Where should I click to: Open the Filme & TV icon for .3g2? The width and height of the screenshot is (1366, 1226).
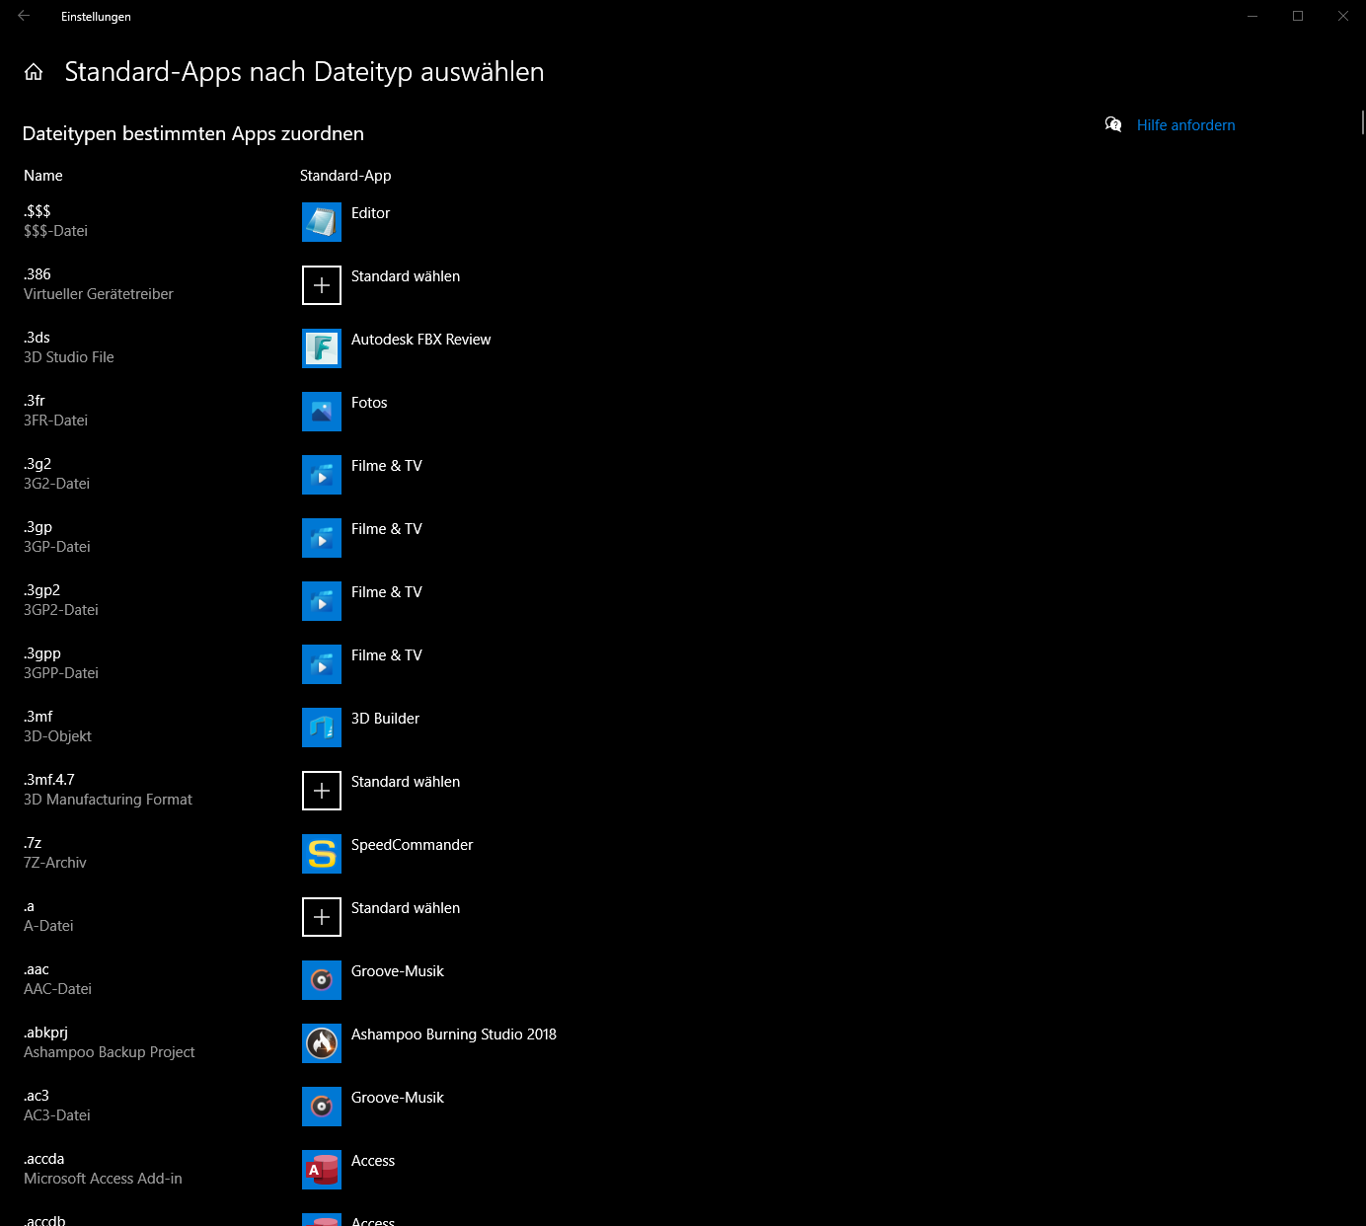321,475
